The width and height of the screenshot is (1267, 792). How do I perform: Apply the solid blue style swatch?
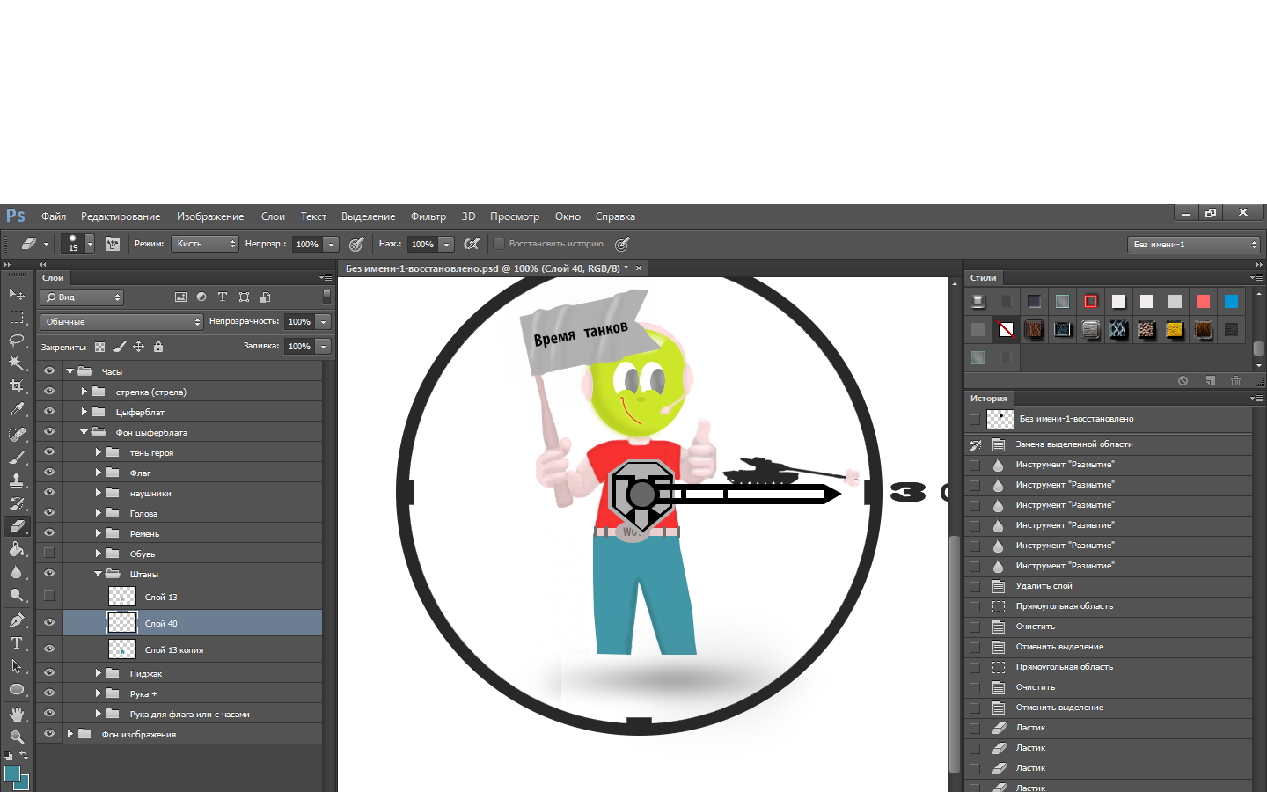tap(1231, 301)
